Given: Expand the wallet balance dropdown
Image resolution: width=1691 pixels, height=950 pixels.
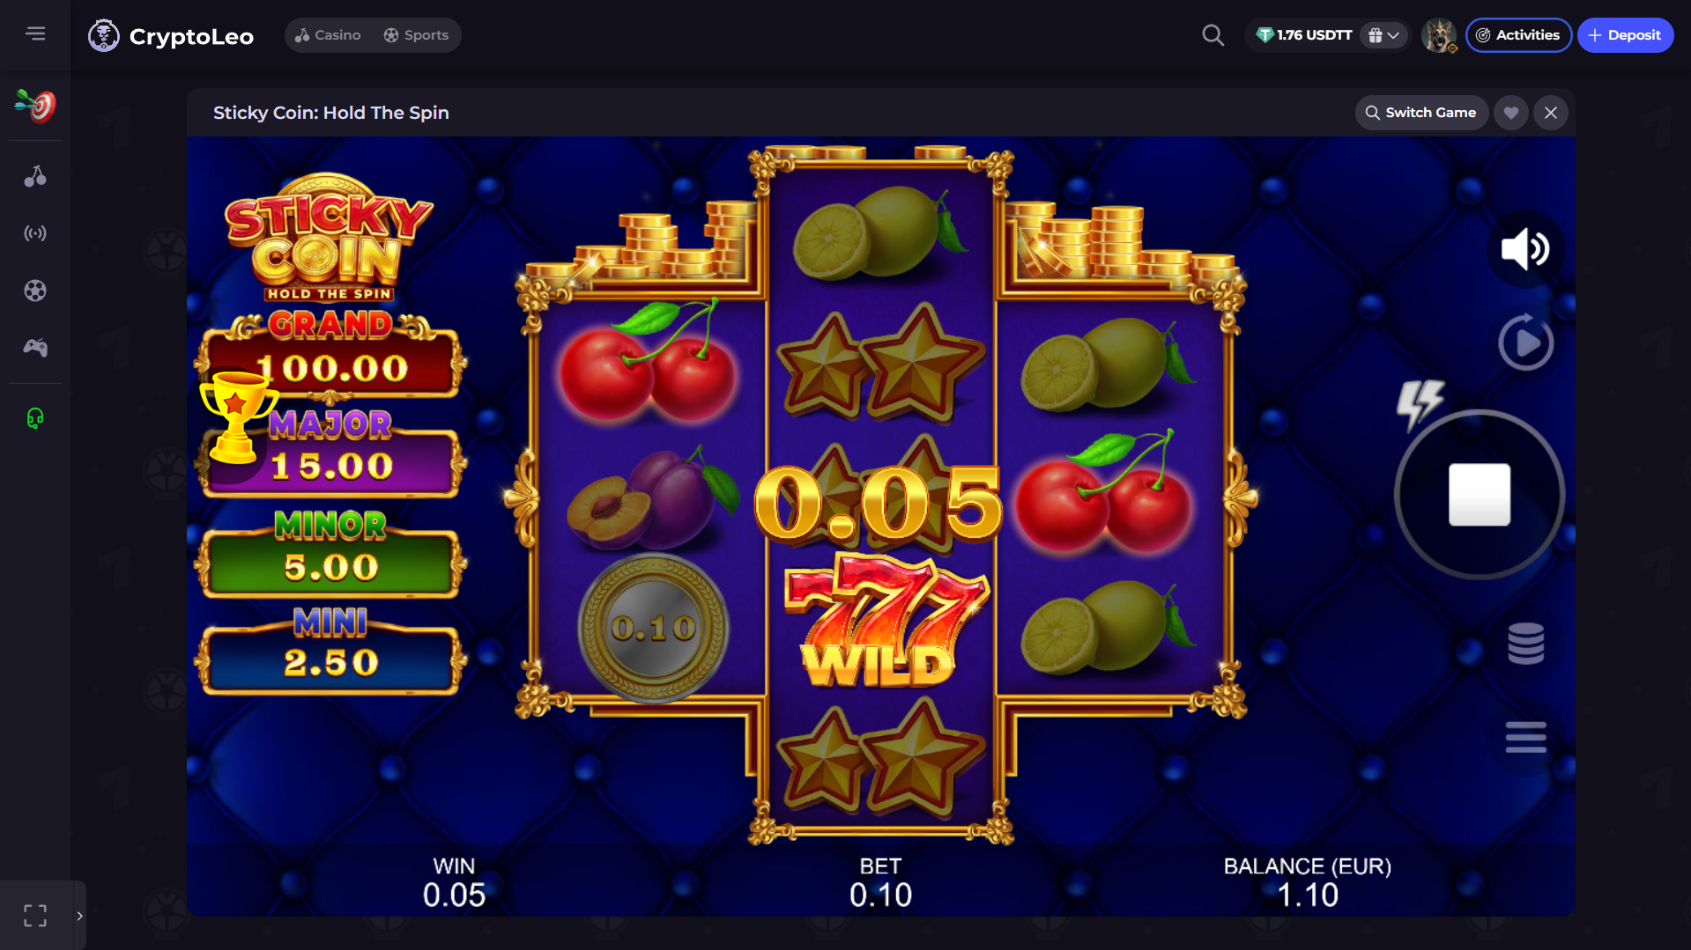Looking at the screenshot, I should pyautogui.click(x=1383, y=35).
